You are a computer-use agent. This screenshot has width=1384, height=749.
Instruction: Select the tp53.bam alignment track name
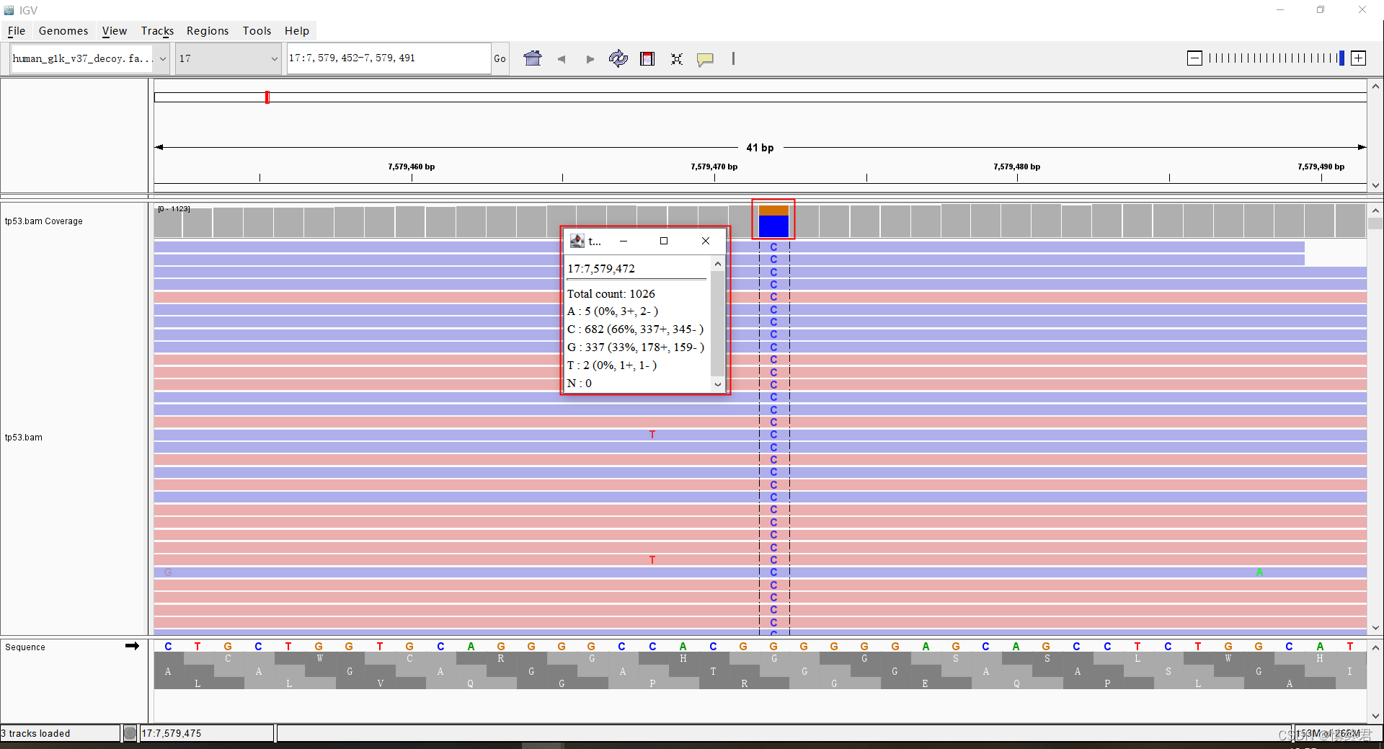(x=24, y=438)
